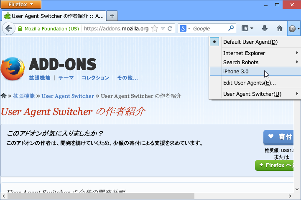Reload the page with the refresh icon

point(170,29)
